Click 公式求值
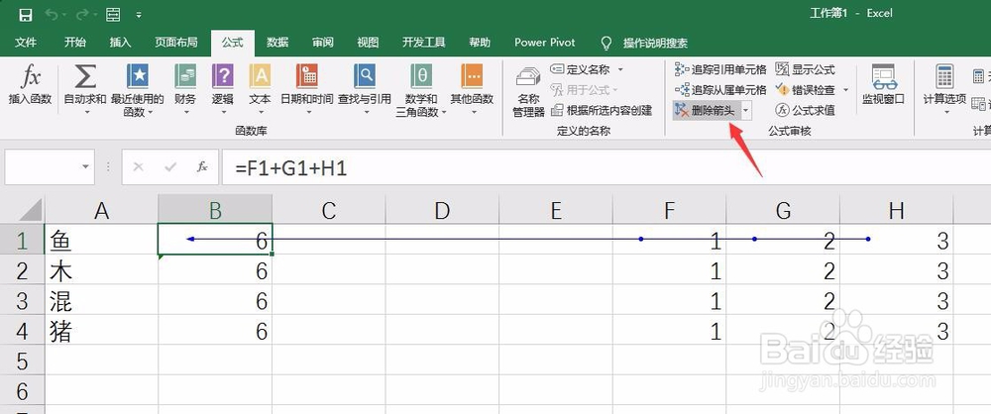Screen dimensions: 991x414 tap(805, 110)
